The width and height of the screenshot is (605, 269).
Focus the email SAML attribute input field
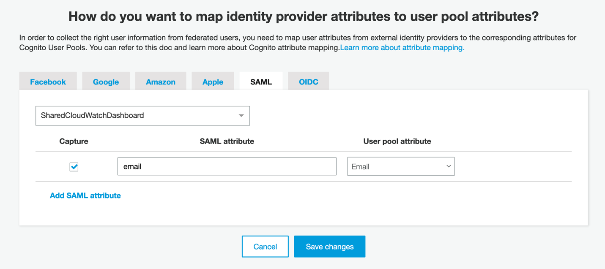[x=227, y=166]
